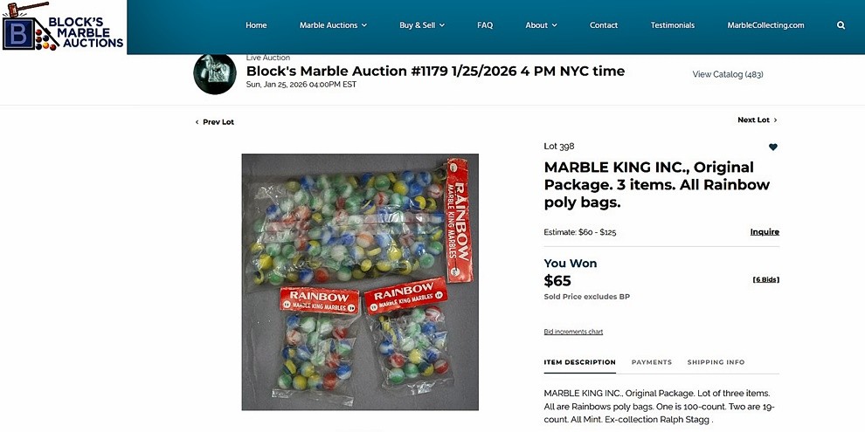The height and width of the screenshot is (432, 865).
Task: Enlarge the Rainbow marble bags photo
Action: [x=360, y=282]
